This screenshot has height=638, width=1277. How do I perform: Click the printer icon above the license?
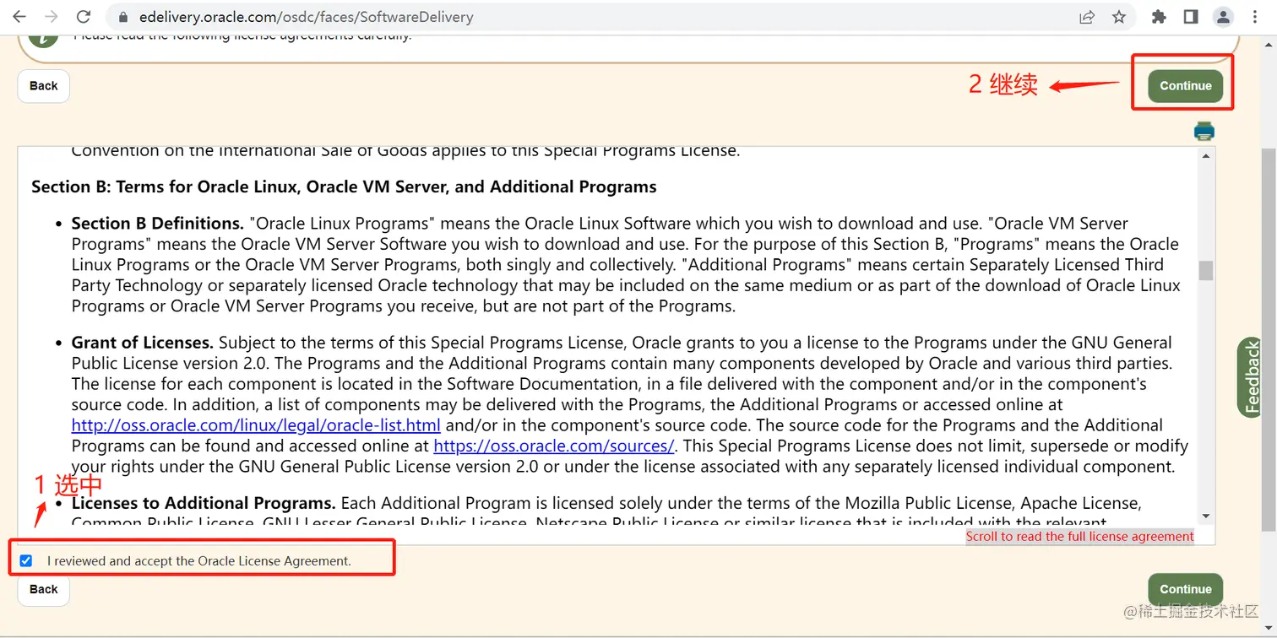tap(1204, 131)
